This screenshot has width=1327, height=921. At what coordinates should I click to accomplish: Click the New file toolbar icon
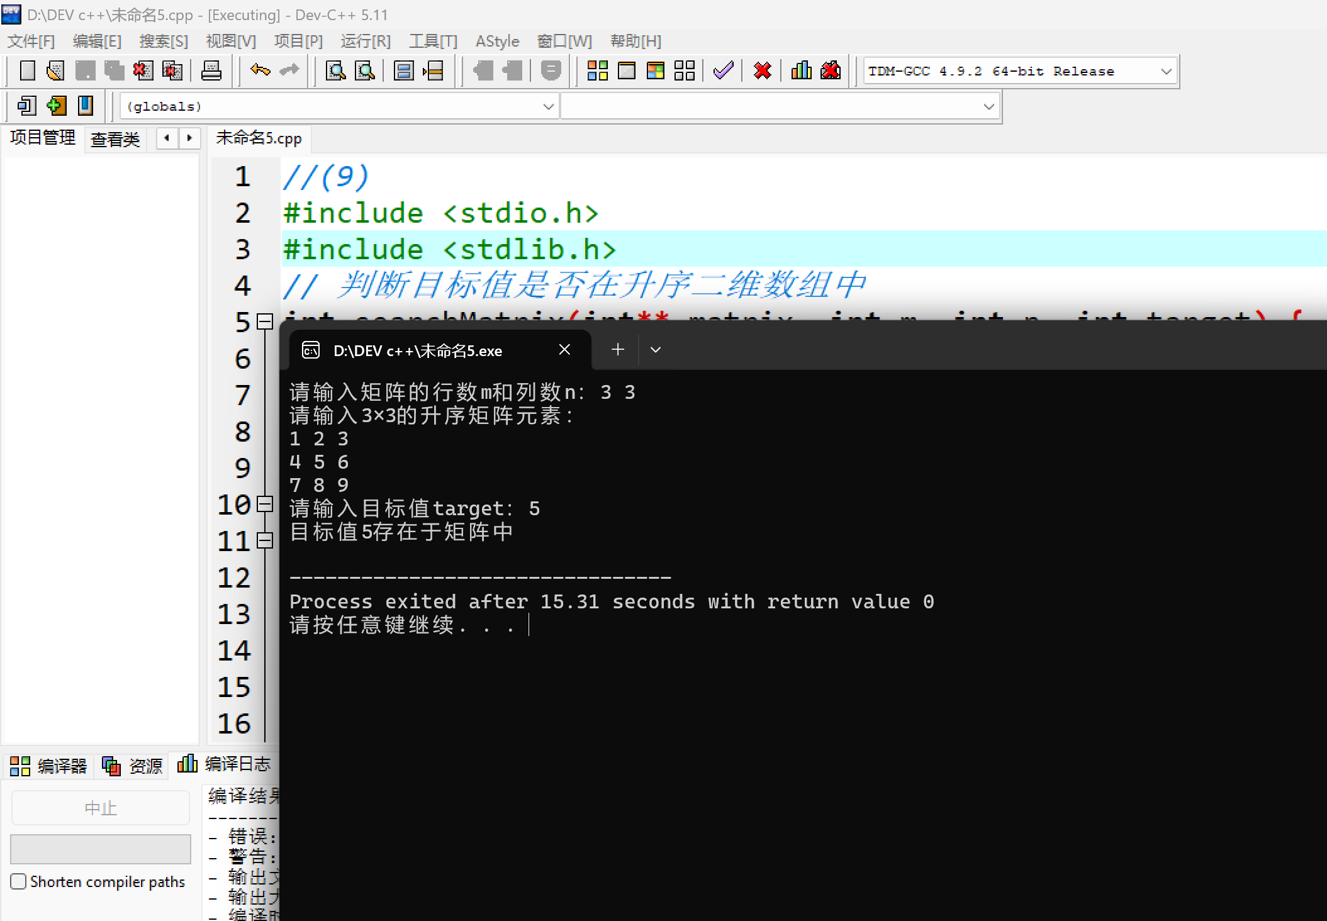pyautogui.click(x=27, y=70)
